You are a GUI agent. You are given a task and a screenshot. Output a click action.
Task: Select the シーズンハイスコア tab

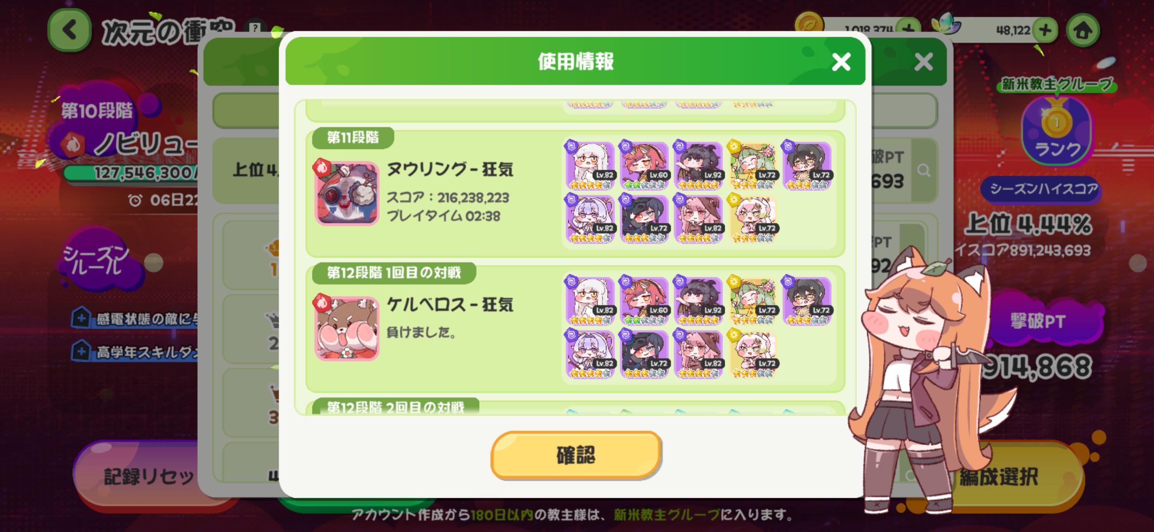click(x=1043, y=188)
